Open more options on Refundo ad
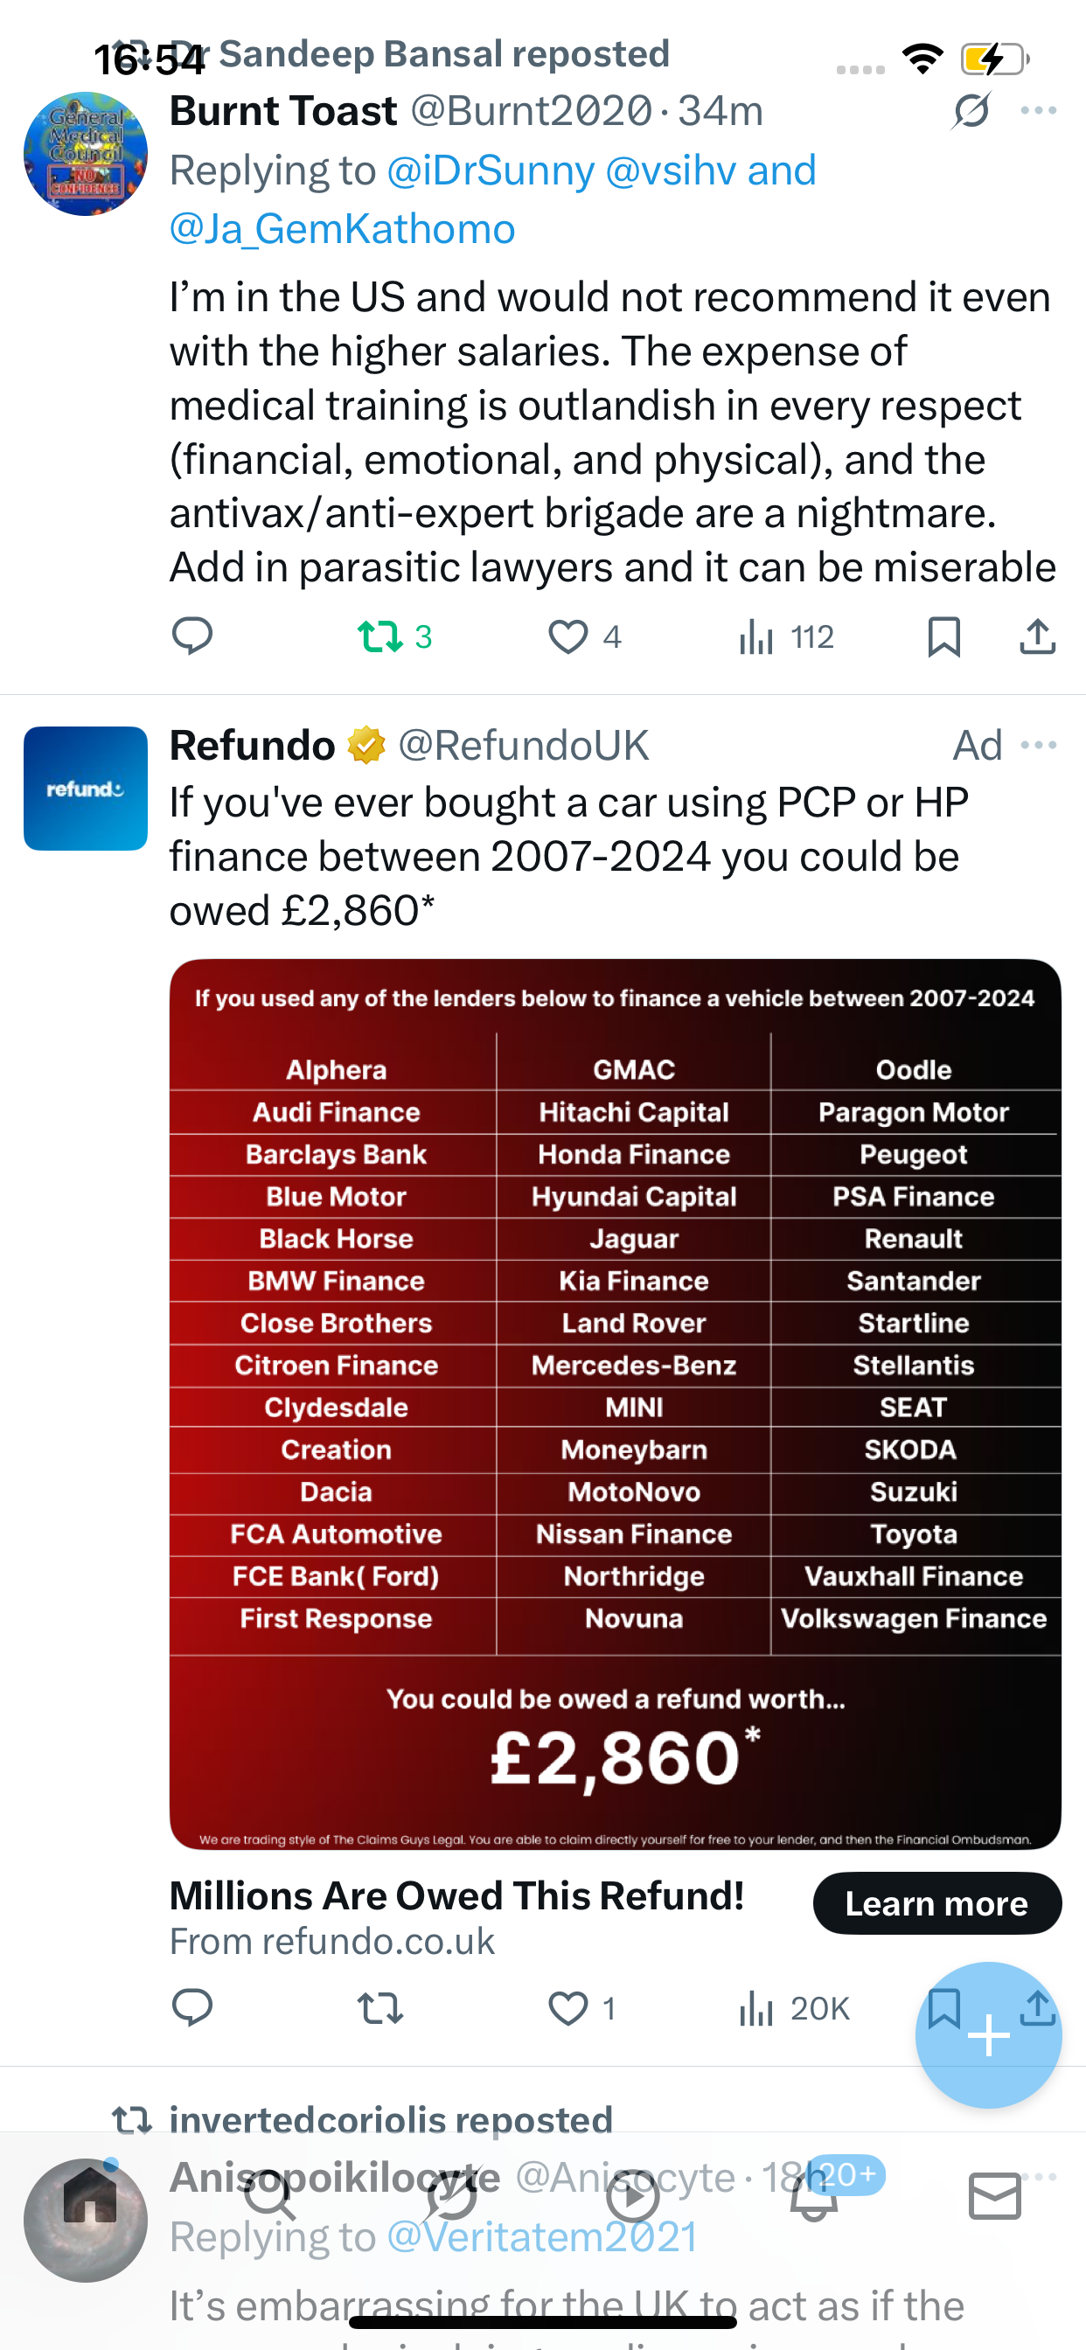Viewport: 1086px width, 2350px height. [x=1039, y=746]
